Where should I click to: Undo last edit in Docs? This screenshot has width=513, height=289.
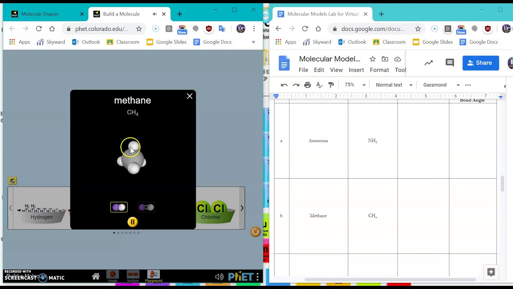[x=284, y=85]
